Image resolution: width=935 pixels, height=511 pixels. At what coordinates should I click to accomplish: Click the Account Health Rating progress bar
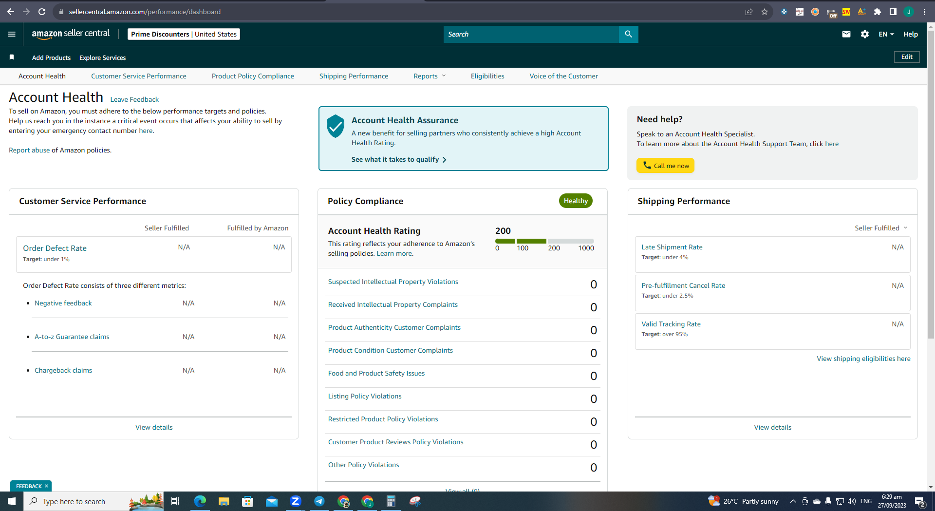[544, 241]
